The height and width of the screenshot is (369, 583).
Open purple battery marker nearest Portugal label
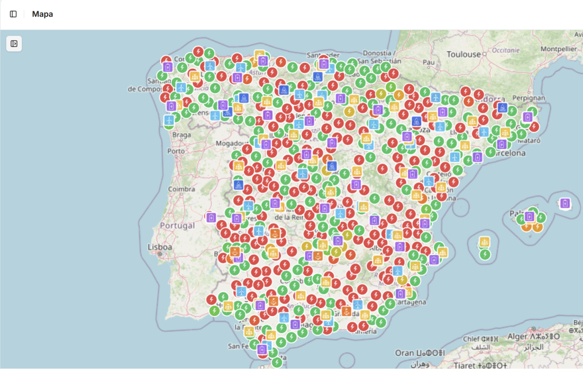[211, 217]
